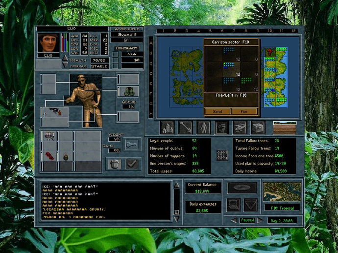Open the key ring button

tap(132, 144)
